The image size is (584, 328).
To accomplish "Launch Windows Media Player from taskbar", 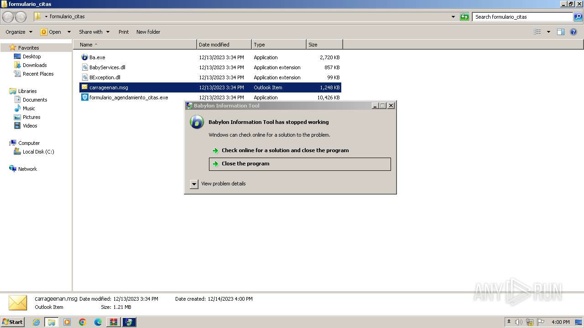I will [67, 322].
